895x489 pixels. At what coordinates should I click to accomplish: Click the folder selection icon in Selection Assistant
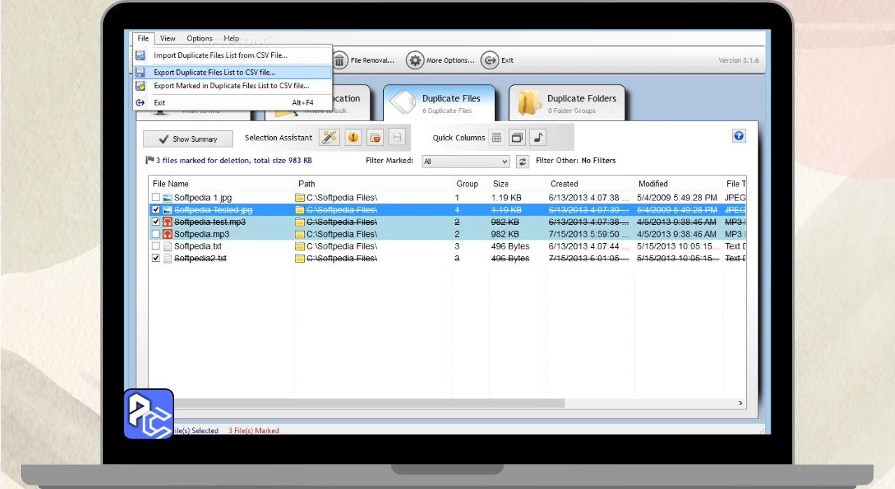point(375,138)
